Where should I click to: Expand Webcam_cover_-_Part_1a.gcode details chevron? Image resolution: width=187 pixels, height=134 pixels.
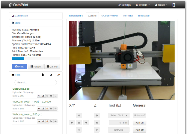pos(39,109)
